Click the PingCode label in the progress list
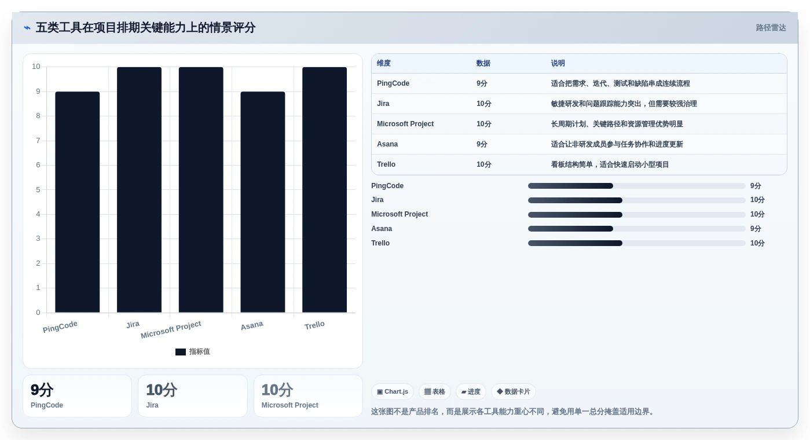Image resolution: width=810 pixels, height=440 pixels. pyautogui.click(x=387, y=186)
